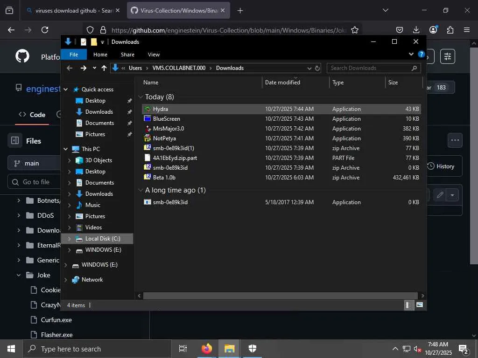Open Firefox account icon

(433, 30)
